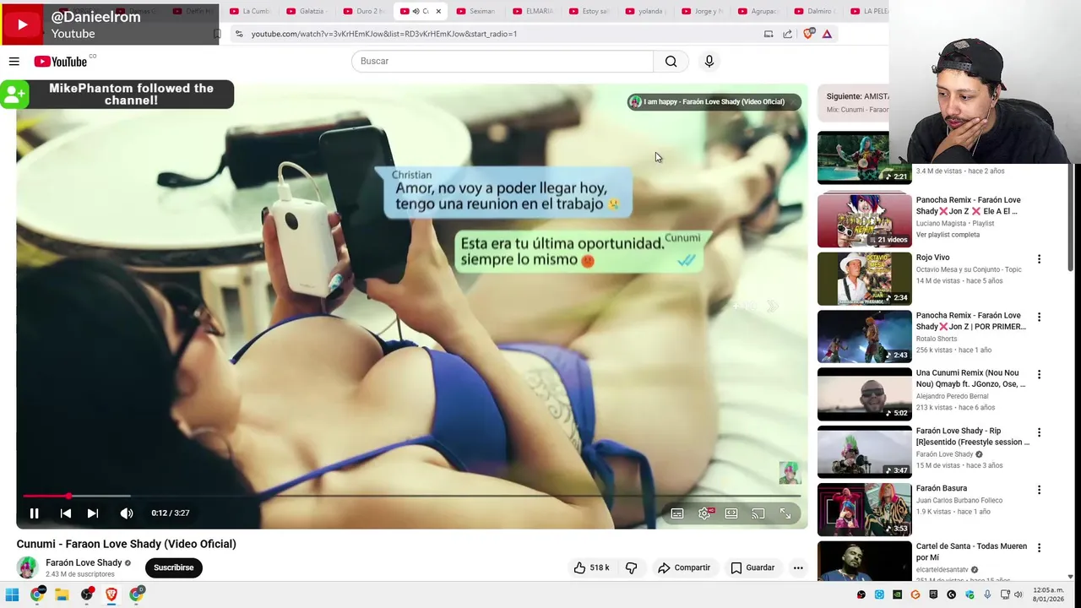Viewport: 1081px width, 608px height.
Task: Open options for Panocha Remix POR PRIMER video
Action: coord(1039,318)
